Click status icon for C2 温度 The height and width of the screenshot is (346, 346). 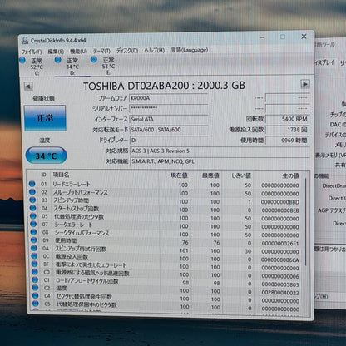35,288
